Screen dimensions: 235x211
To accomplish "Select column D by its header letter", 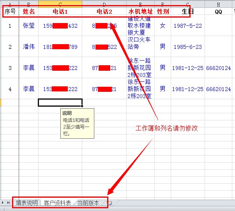I will (x=104, y=4).
